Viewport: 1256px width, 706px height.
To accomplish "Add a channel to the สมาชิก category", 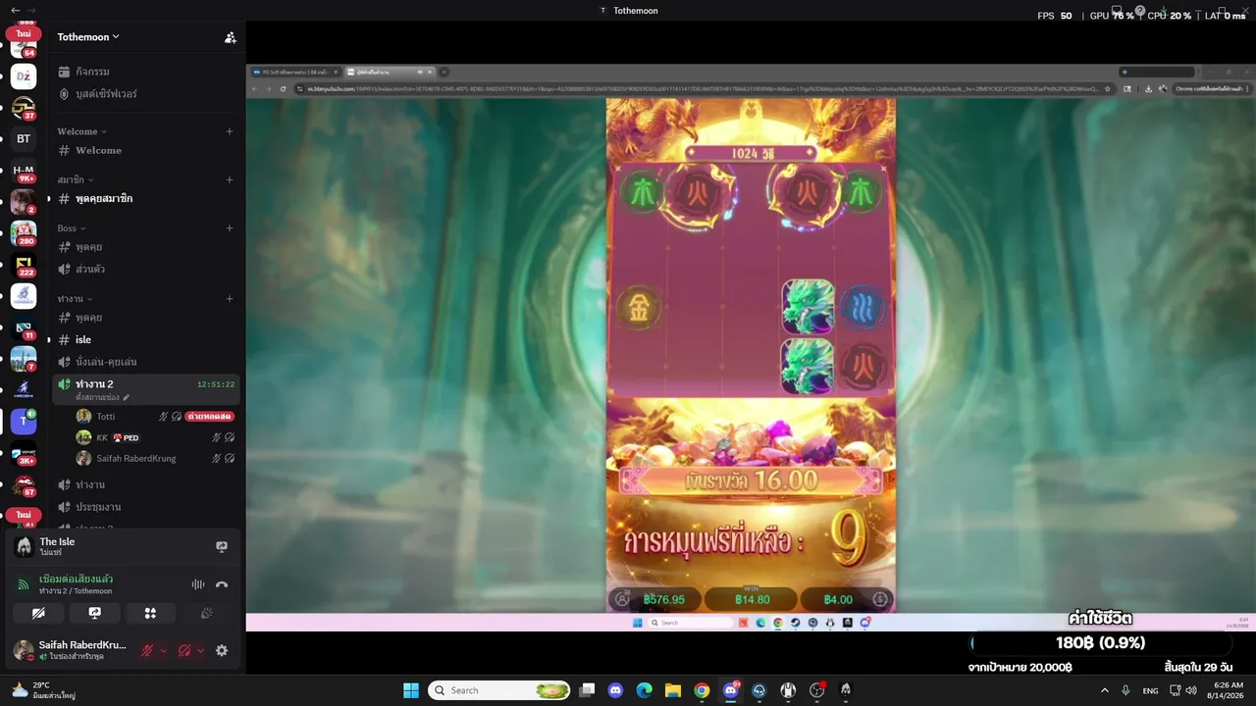I will point(230,179).
